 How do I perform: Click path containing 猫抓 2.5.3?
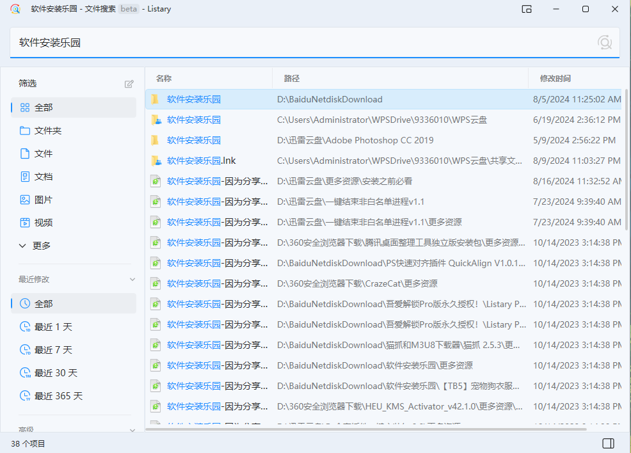pyautogui.click(x=398, y=345)
